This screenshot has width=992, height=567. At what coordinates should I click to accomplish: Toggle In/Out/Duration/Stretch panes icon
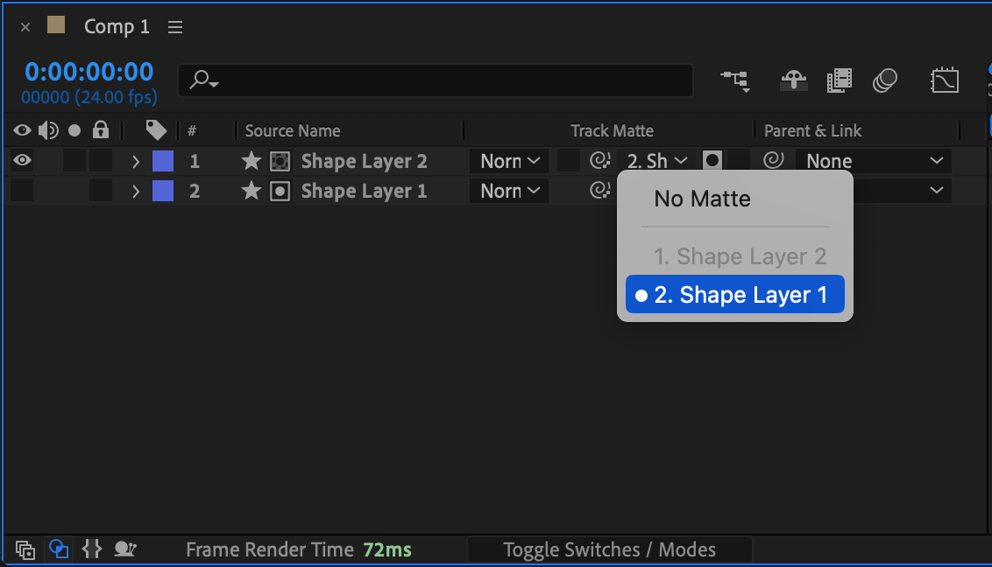point(91,549)
